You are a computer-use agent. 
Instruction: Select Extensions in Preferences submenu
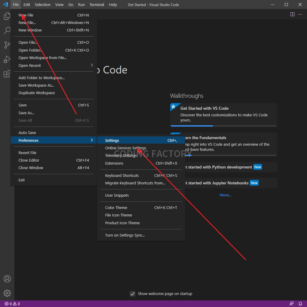coord(141,163)
